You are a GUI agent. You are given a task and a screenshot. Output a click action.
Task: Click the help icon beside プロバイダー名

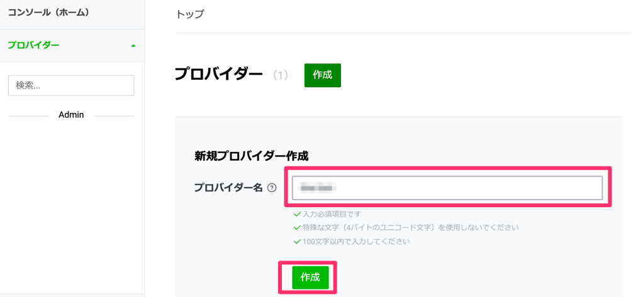pos(272,188)
